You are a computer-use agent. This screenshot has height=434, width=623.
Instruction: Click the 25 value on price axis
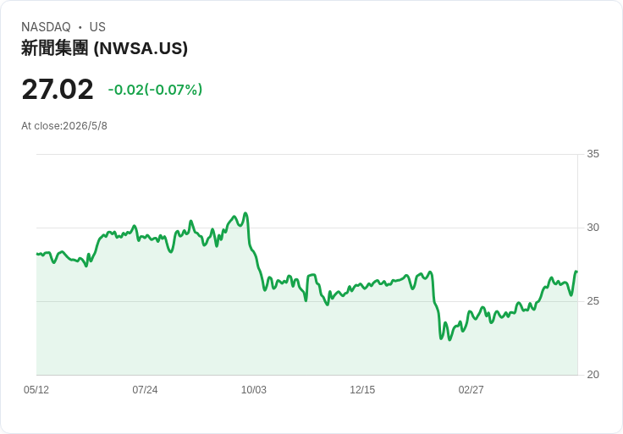click(x=593, y=301)
